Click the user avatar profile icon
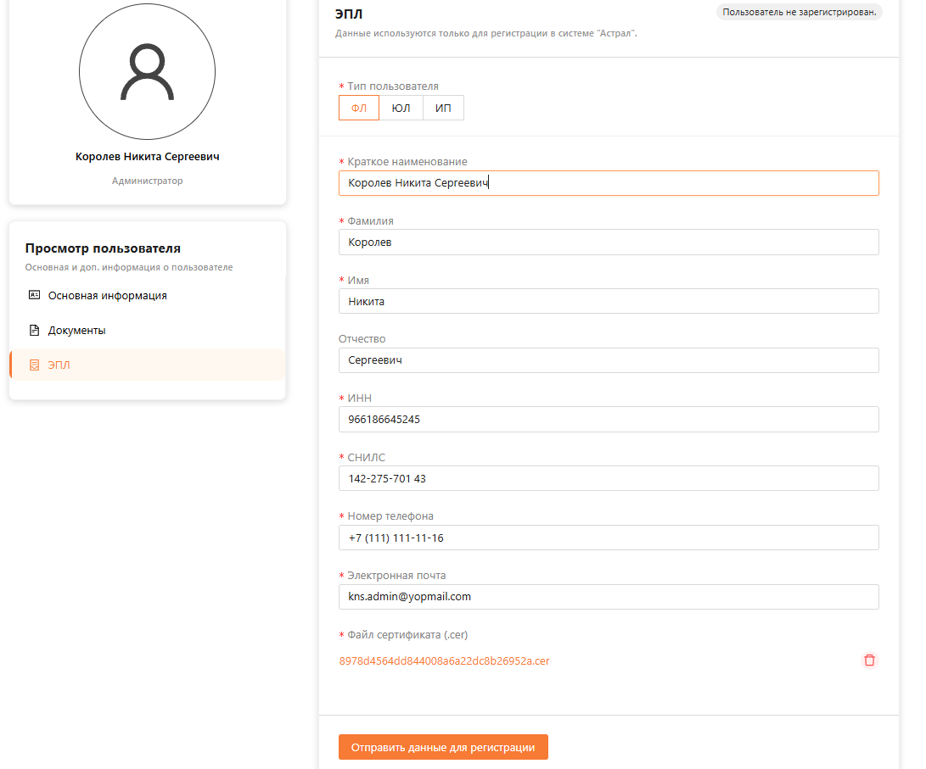The width and height of the screenshot is (926, 769). [x=147, y=73]
